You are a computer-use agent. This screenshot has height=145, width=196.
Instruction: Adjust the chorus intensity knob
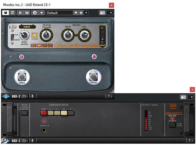[46, 35]
